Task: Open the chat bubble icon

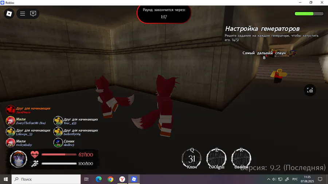Action: pos(33,13)
